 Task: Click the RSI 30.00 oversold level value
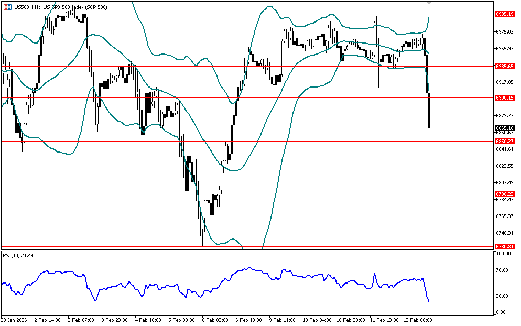tap(503, 296)
